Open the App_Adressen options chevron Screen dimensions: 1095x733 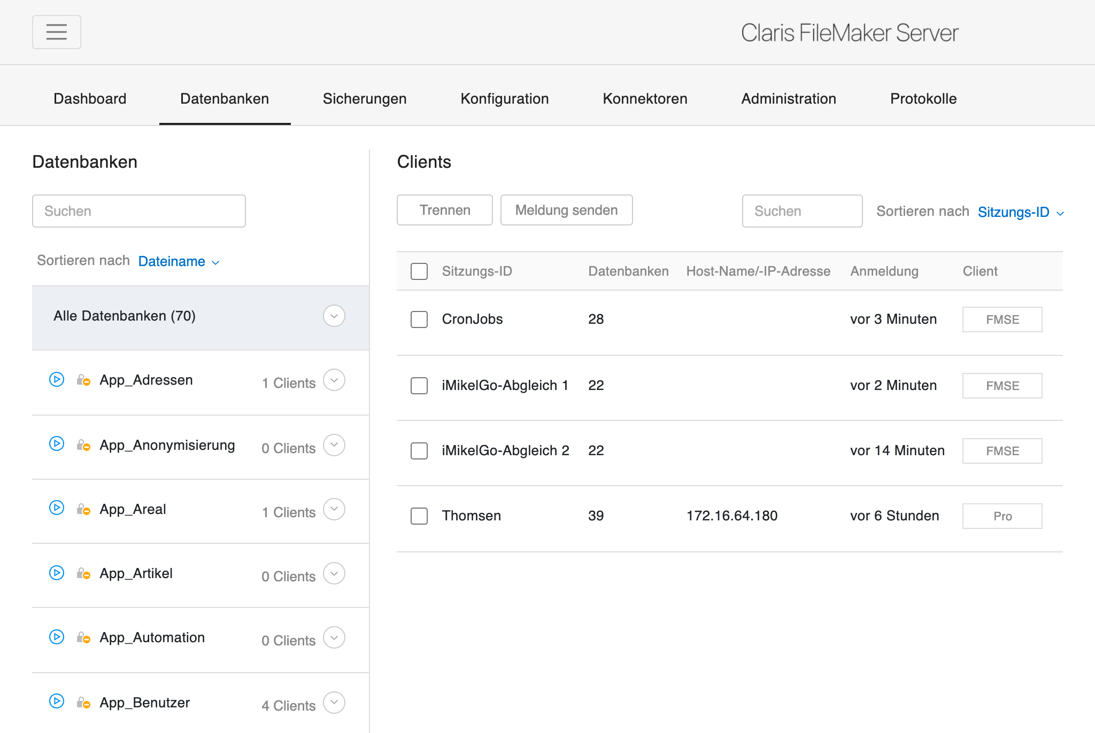coord(334,380)
